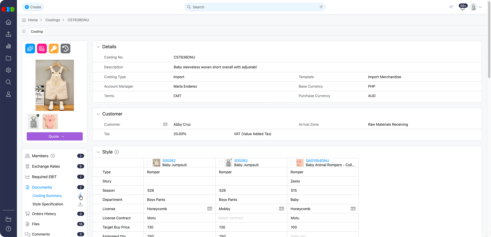Click the orange key icon

54,49
